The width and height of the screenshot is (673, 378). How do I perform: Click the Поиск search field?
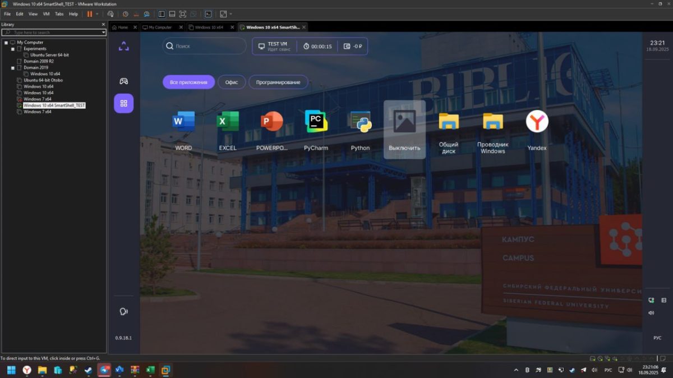(x=205, y=46)
